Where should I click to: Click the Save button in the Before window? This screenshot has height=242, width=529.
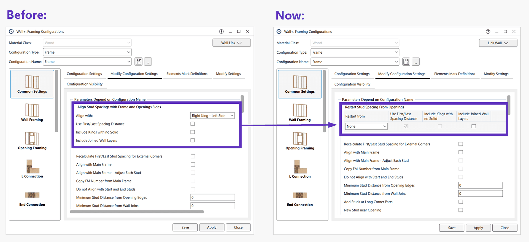click(185, 227)
